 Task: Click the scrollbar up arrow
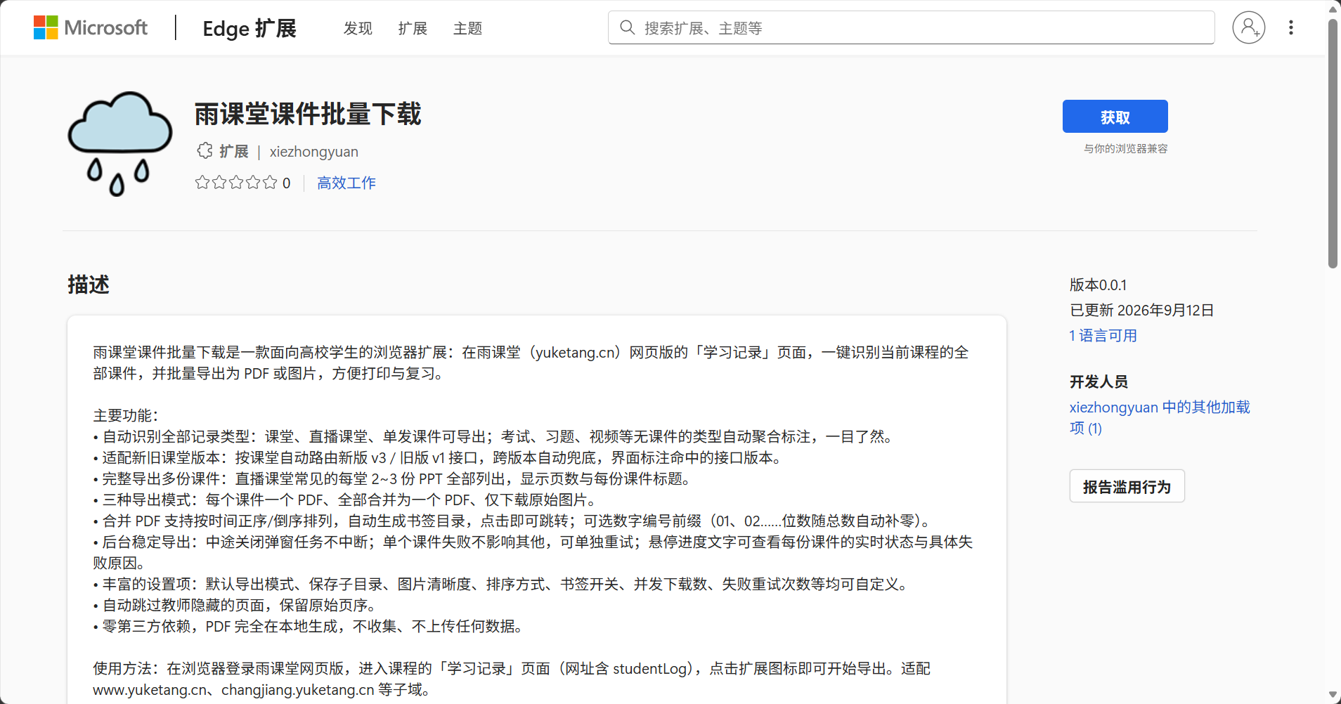(x=1333, y=8)
